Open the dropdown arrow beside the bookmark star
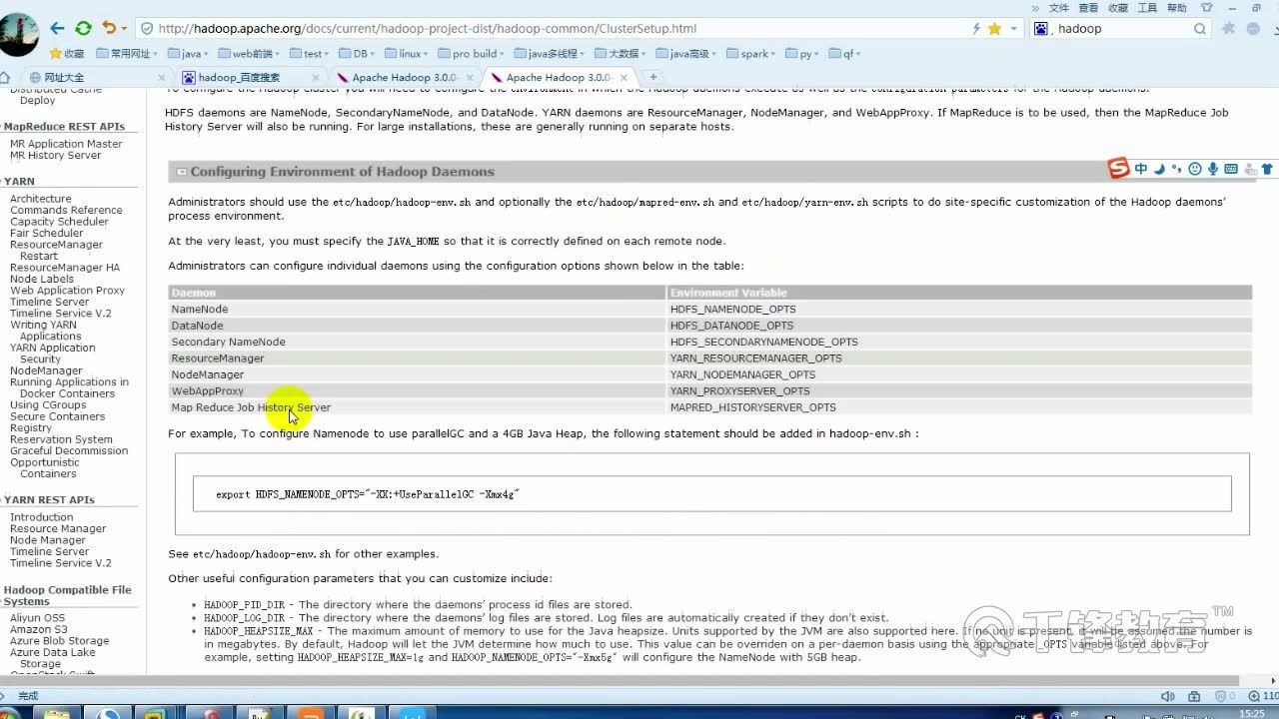 (x=1012, y=29)
